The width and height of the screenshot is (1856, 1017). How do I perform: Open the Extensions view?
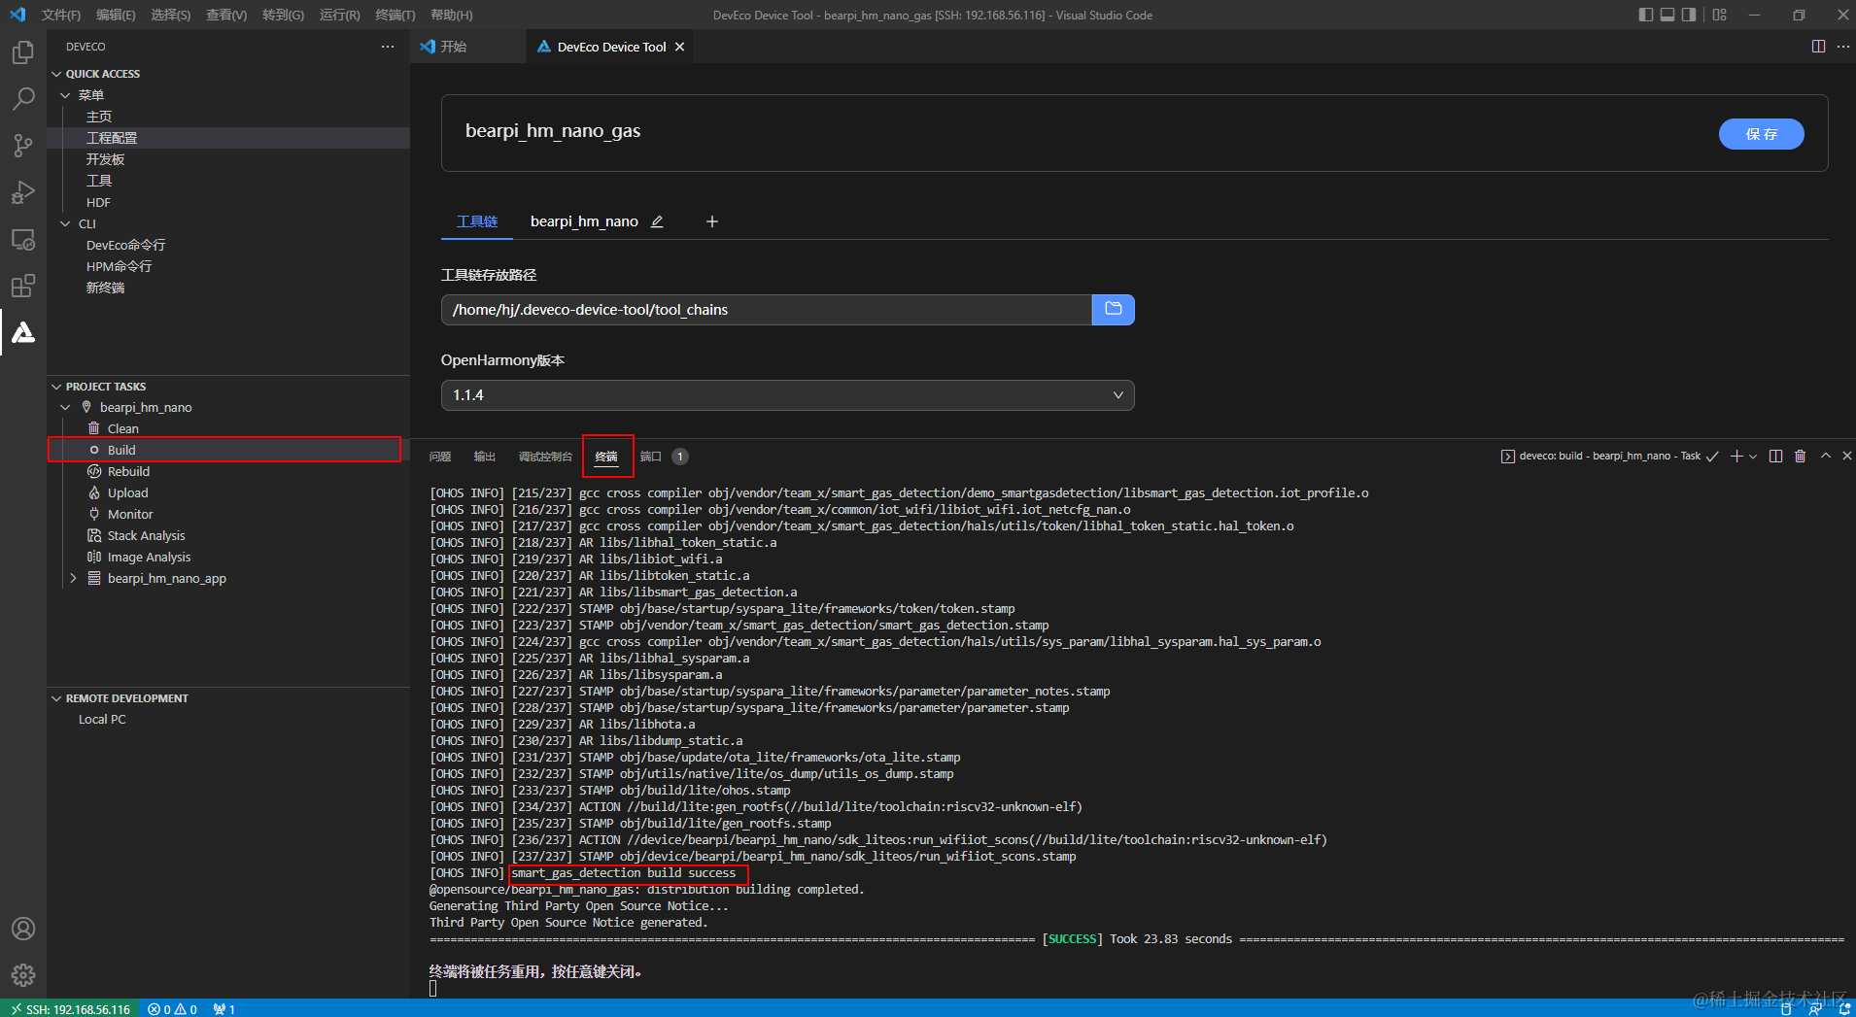pyautogui.click(x=23, y=286)
